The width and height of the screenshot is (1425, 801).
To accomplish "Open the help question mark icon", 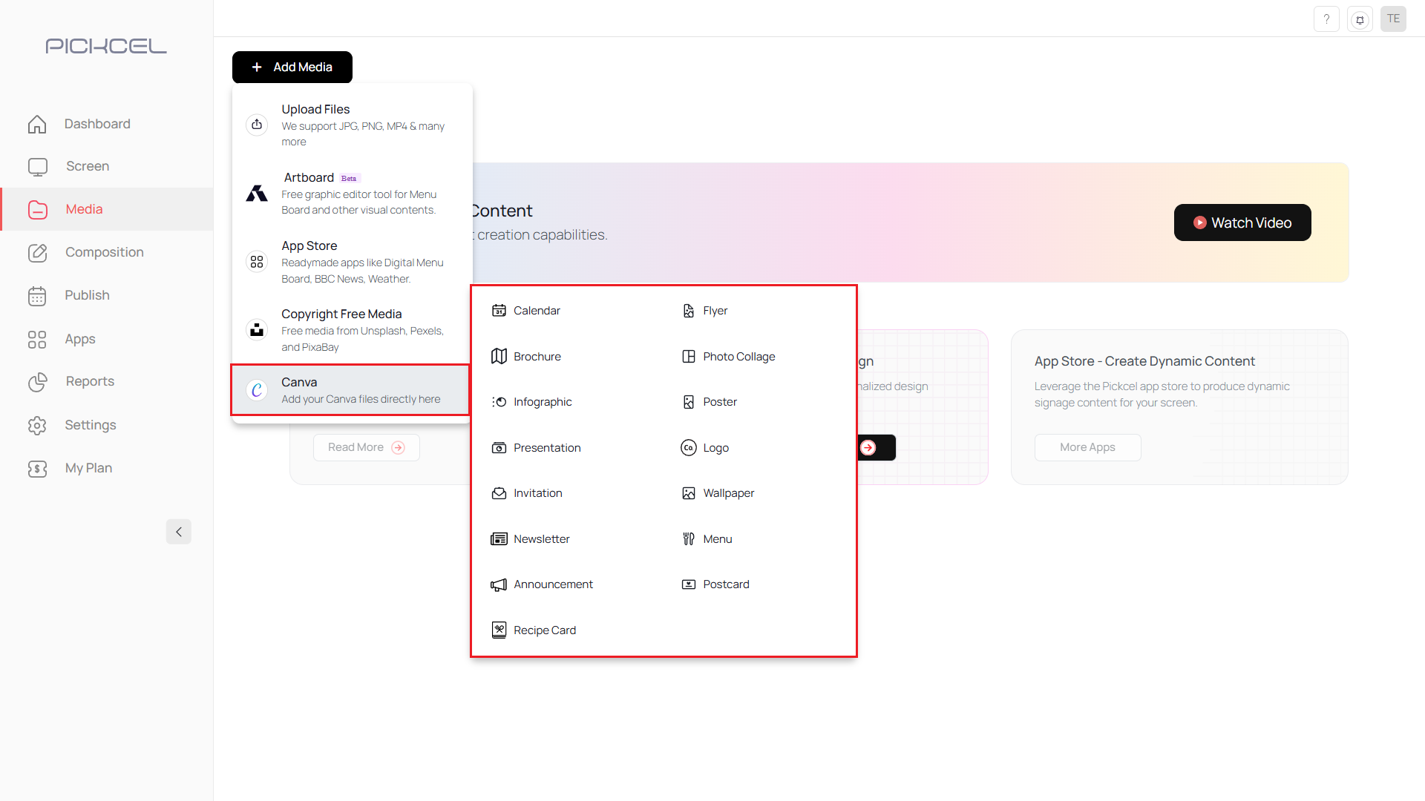I will (1326, 19).
